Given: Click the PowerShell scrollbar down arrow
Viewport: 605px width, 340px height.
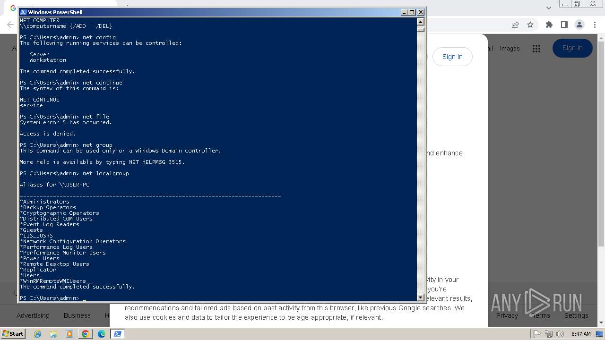Looking at the screenshot, I should click(x=421, y=297).
